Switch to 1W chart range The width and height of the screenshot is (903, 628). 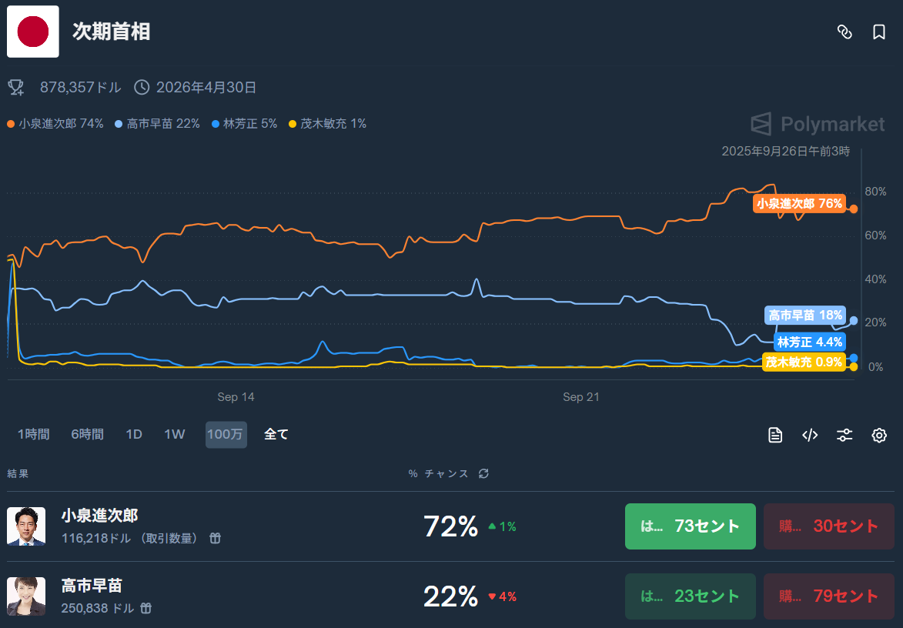point(175,434)
